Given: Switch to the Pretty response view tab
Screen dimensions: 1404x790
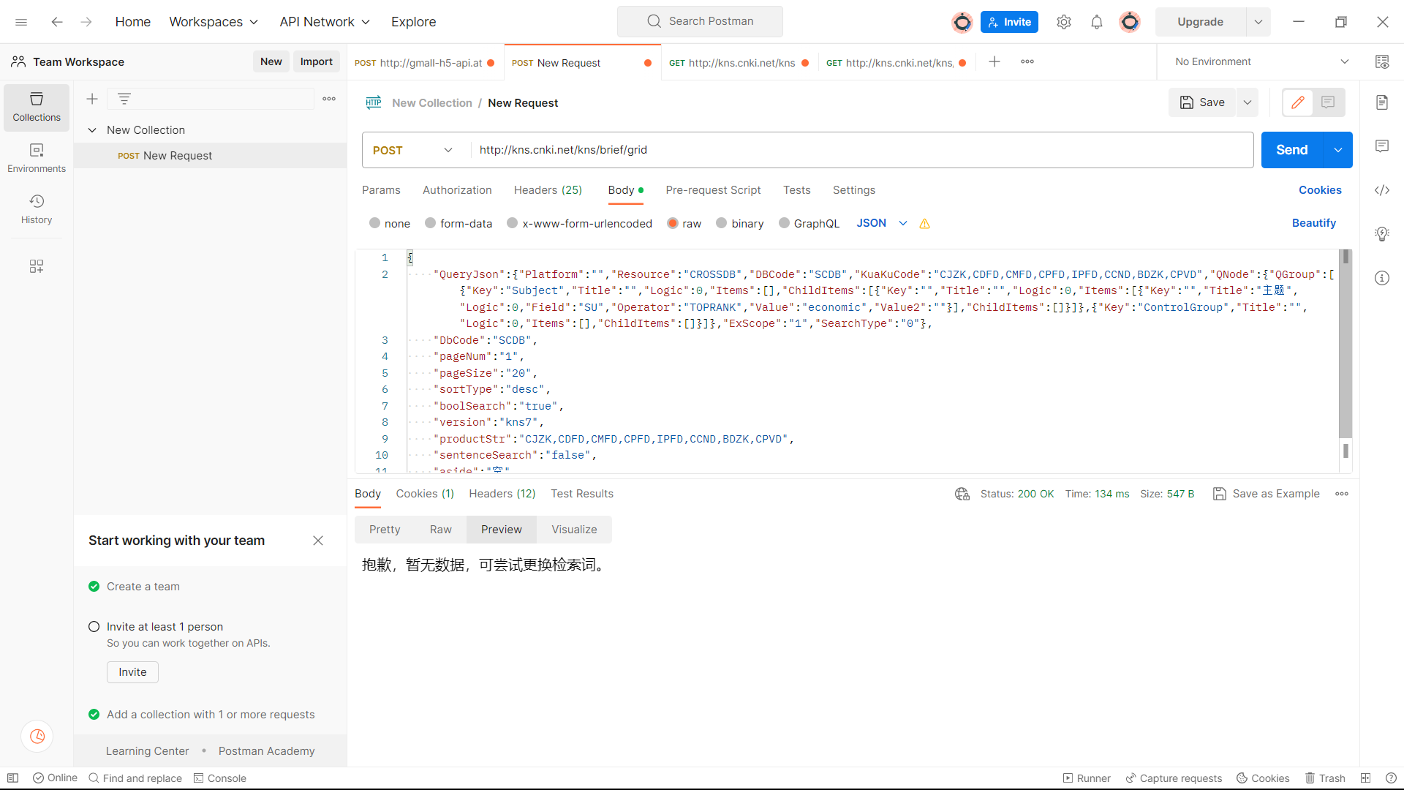Looking at the screenshot, I should [385, 529].
